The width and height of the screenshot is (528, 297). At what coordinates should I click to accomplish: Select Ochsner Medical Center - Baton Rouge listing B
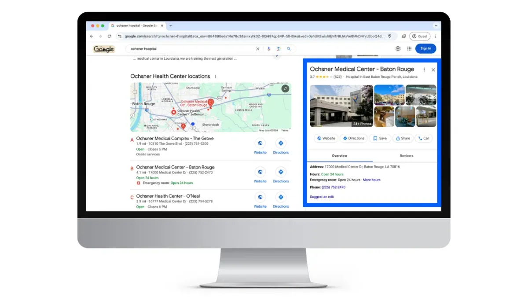(175, 167)
